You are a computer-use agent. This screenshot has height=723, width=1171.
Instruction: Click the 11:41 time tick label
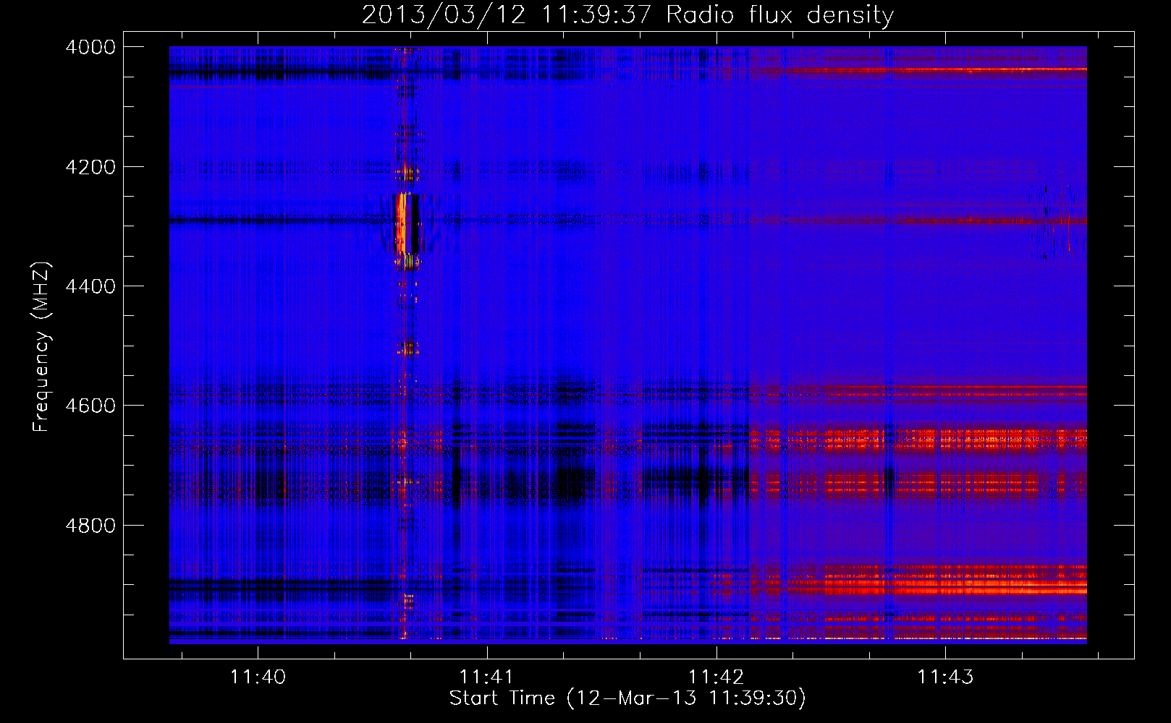point(486,677)
